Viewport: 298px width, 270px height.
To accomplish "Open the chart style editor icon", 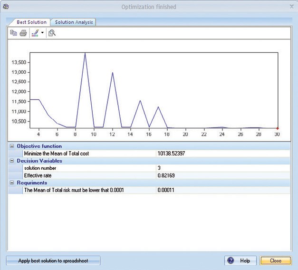I will point(35,33).
